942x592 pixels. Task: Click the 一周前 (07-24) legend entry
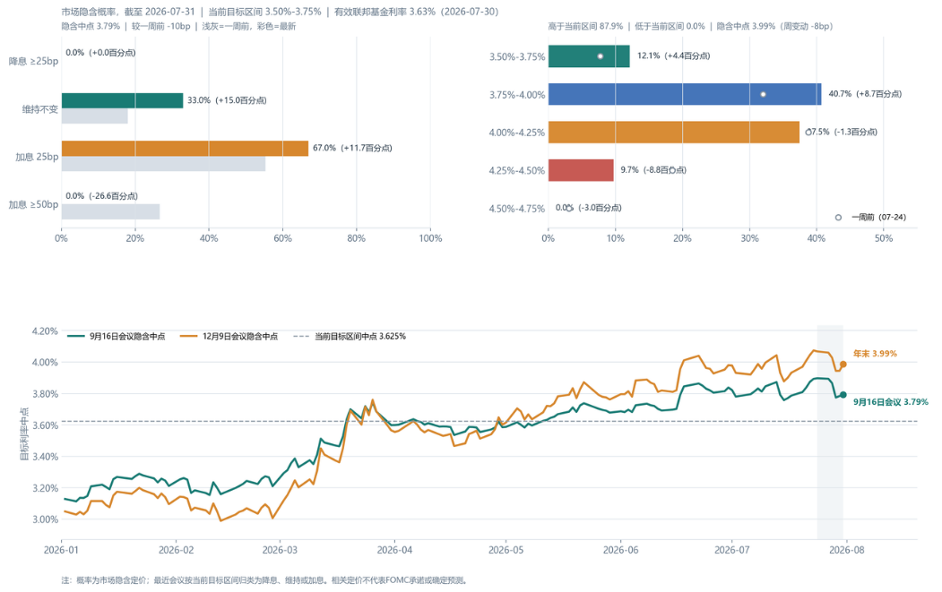click(870, 218)
